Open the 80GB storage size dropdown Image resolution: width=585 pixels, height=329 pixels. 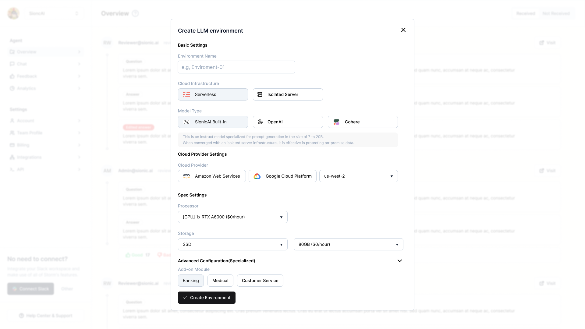coord(348,244)
